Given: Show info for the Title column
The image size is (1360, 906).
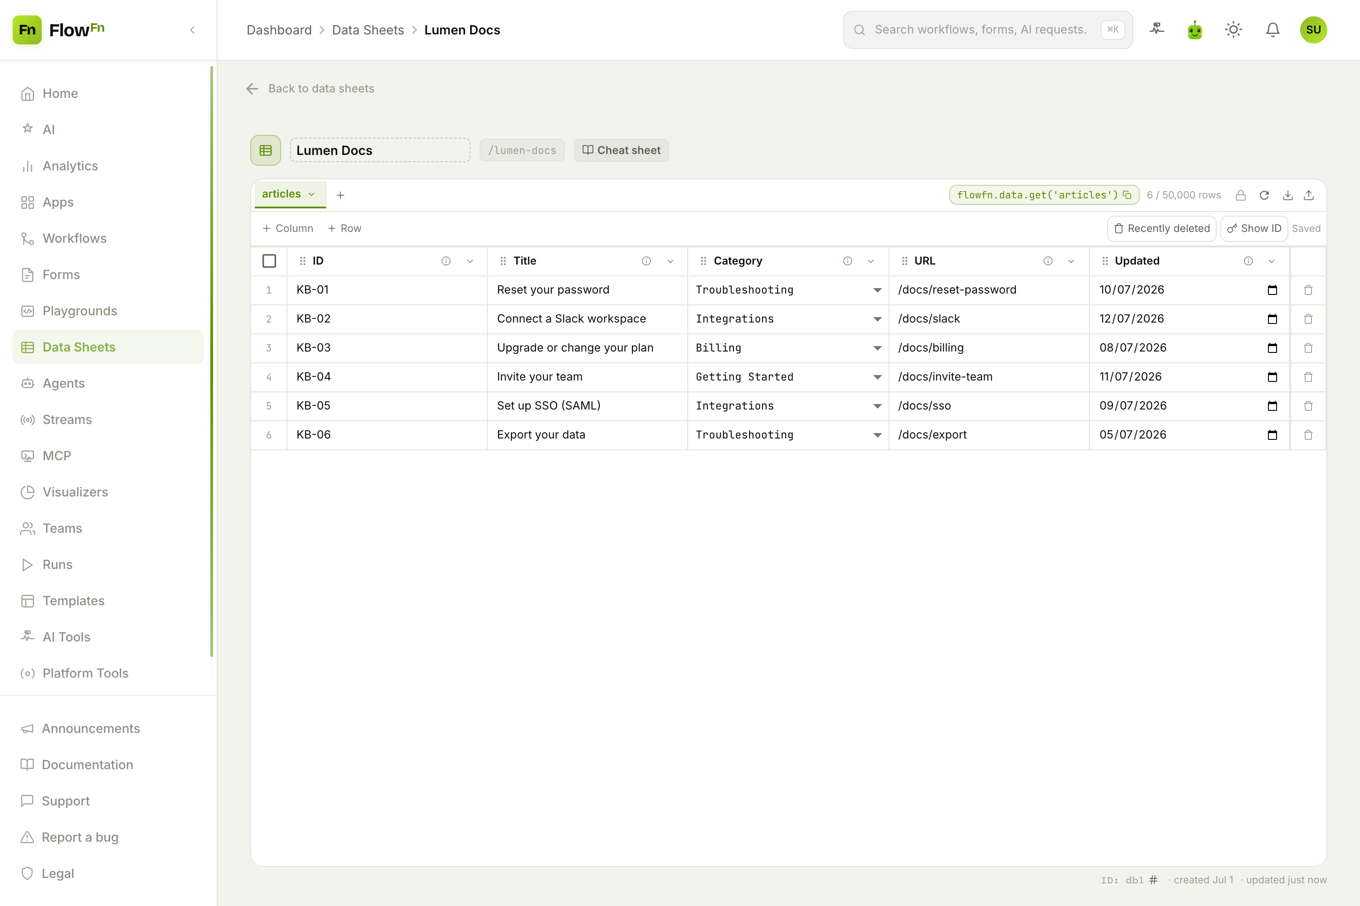Looking at the screenshot, I should pos(646,261).
